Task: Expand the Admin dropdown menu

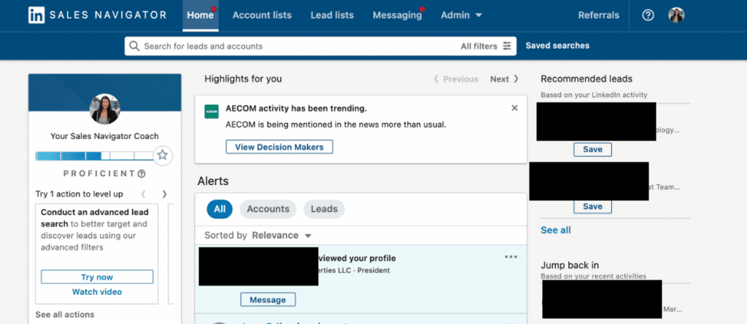Action: coord(461,15)
